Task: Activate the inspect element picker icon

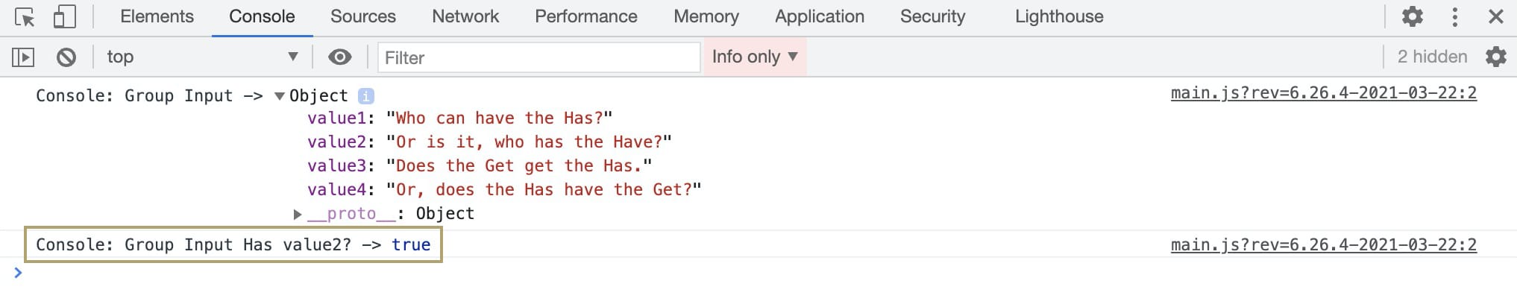Action: point(25,17)
